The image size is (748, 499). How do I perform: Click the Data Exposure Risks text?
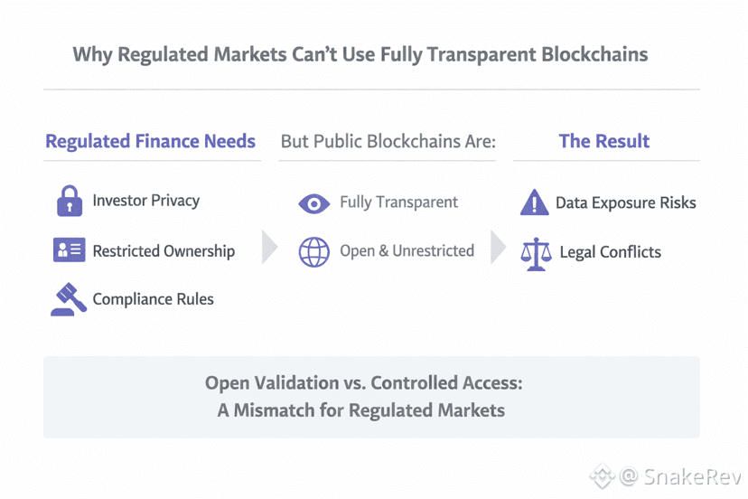coord(625,202)
